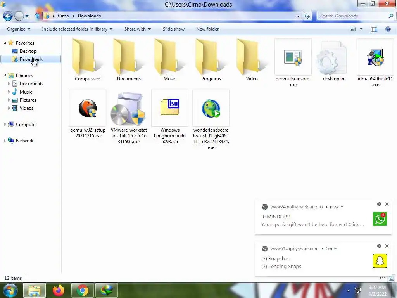Select Pictures library in sidebar
The image size is (397, 298).
[28, 100]
